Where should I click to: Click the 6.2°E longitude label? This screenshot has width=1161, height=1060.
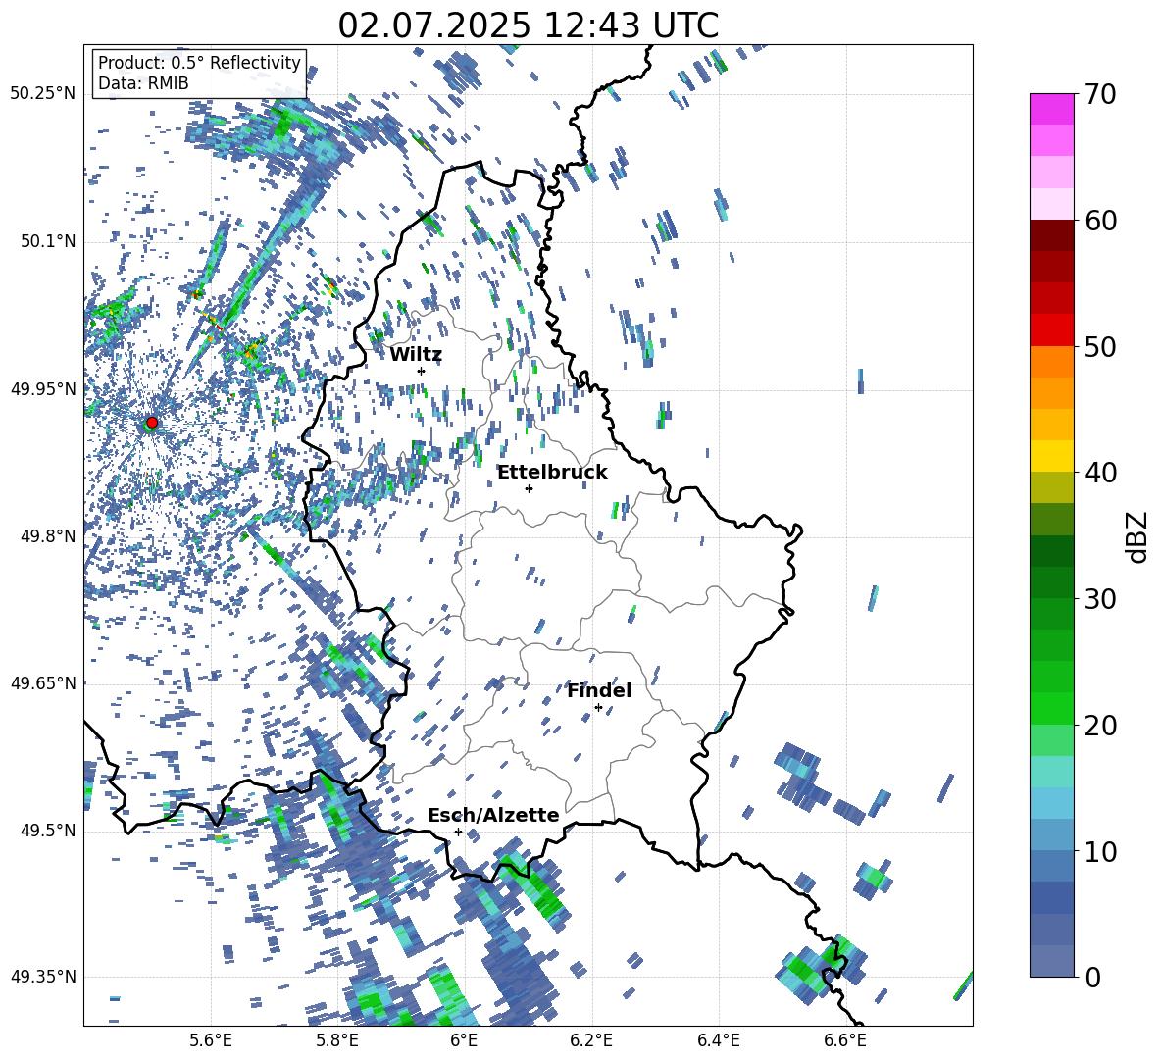[x=591, y=1040]
